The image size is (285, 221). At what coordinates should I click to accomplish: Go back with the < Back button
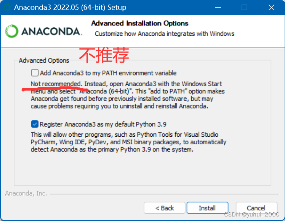coord(165,208)
